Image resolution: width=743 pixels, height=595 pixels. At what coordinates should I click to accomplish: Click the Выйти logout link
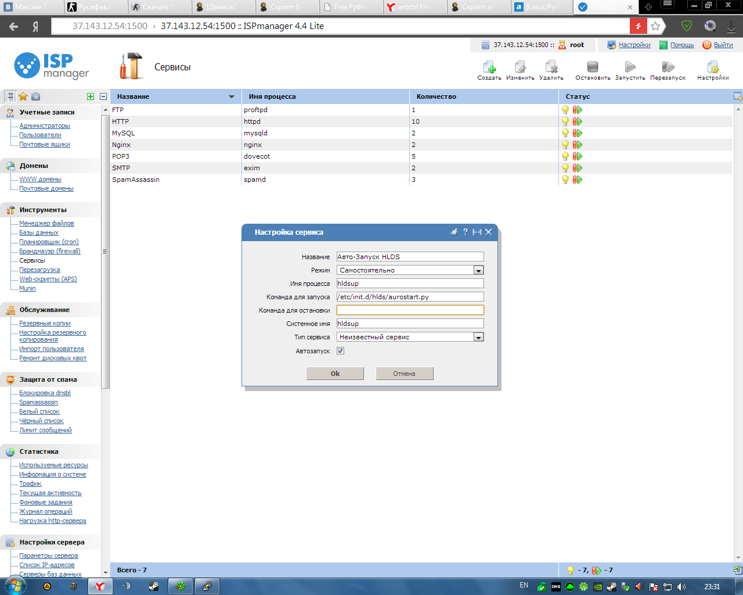coord(723,45)
